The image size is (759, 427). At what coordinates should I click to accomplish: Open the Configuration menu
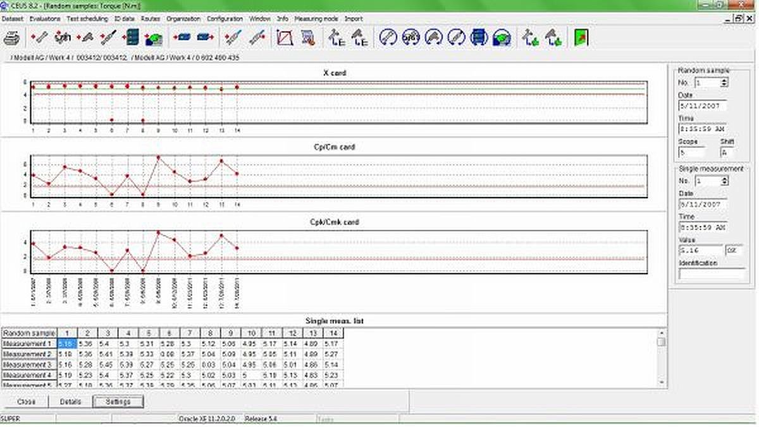point(225,19)
